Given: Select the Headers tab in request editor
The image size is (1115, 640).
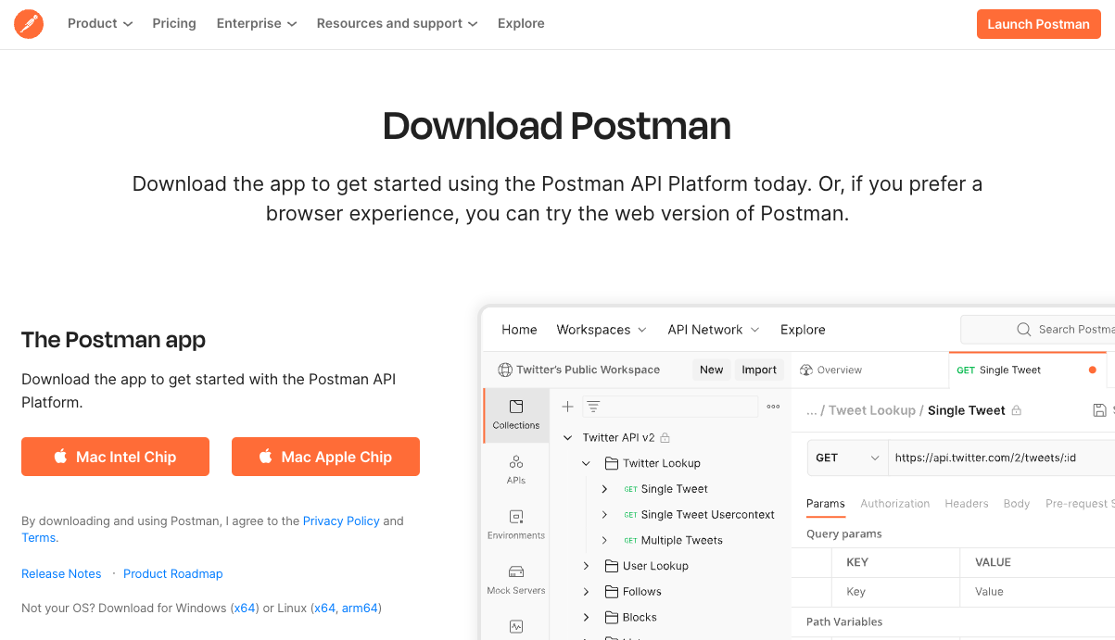Looking at the screenshot, I should [x=967, y=503].
